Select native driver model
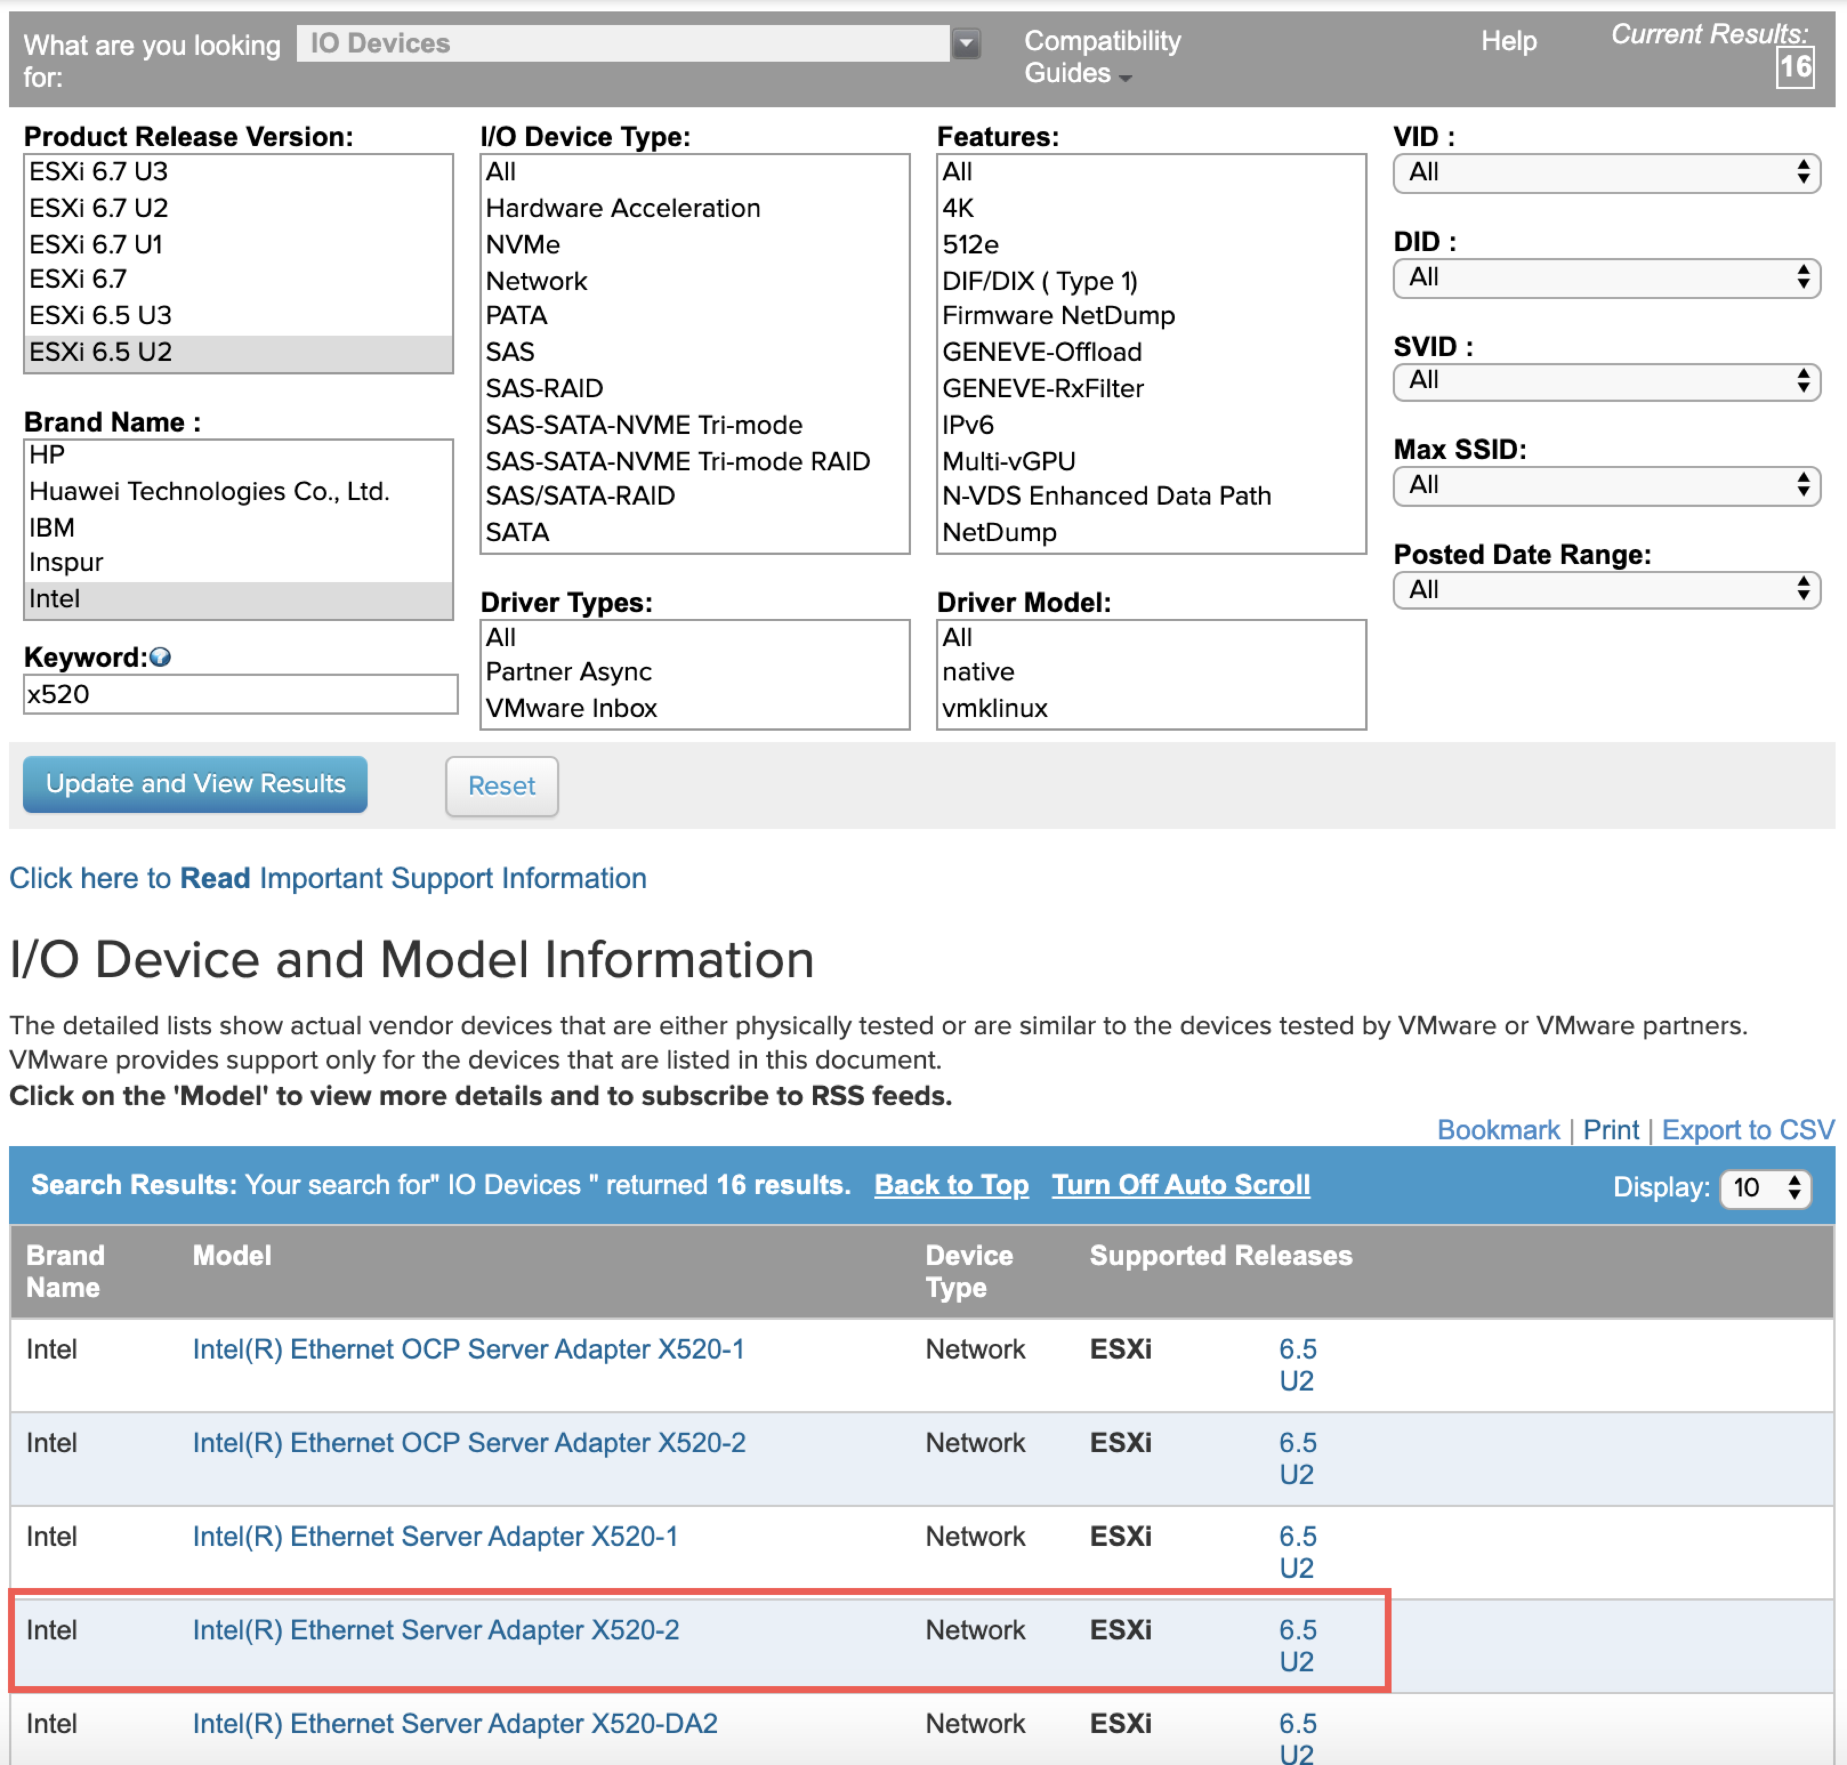This screenshot has width=1847, height=1765. tap(1151, 672)
